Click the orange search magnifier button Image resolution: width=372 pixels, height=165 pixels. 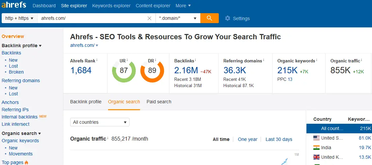point(210,18)
